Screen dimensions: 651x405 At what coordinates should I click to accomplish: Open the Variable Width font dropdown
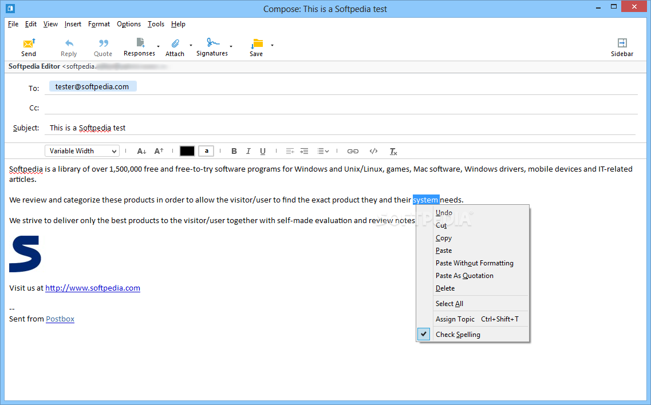click(x=82, y=151)
